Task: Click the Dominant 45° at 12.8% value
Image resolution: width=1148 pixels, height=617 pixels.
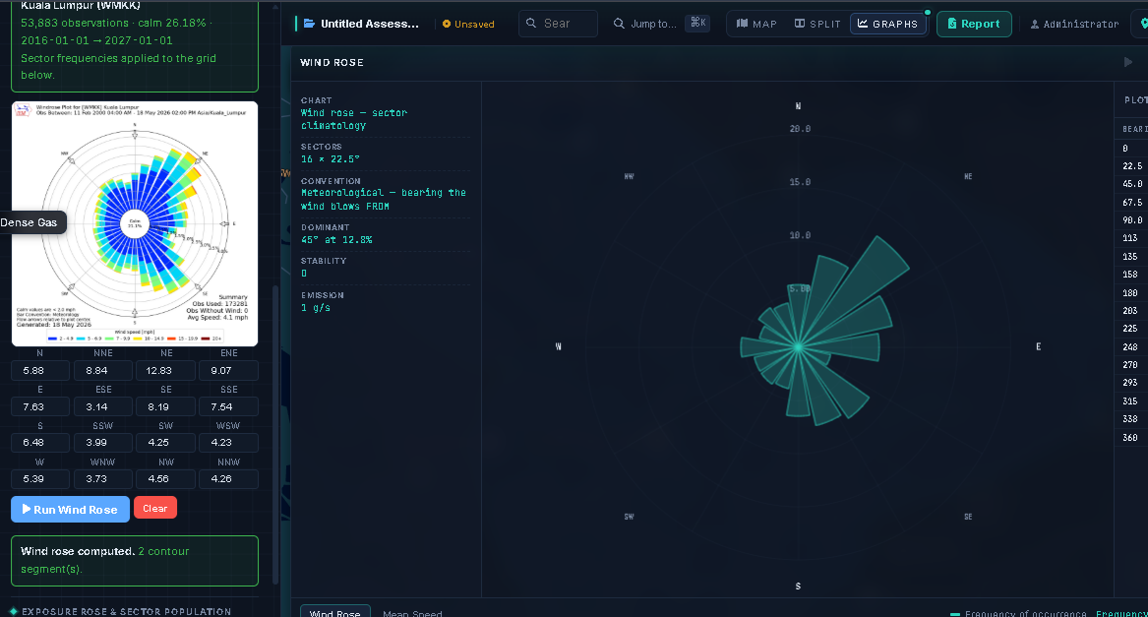Action: point(336,240)
